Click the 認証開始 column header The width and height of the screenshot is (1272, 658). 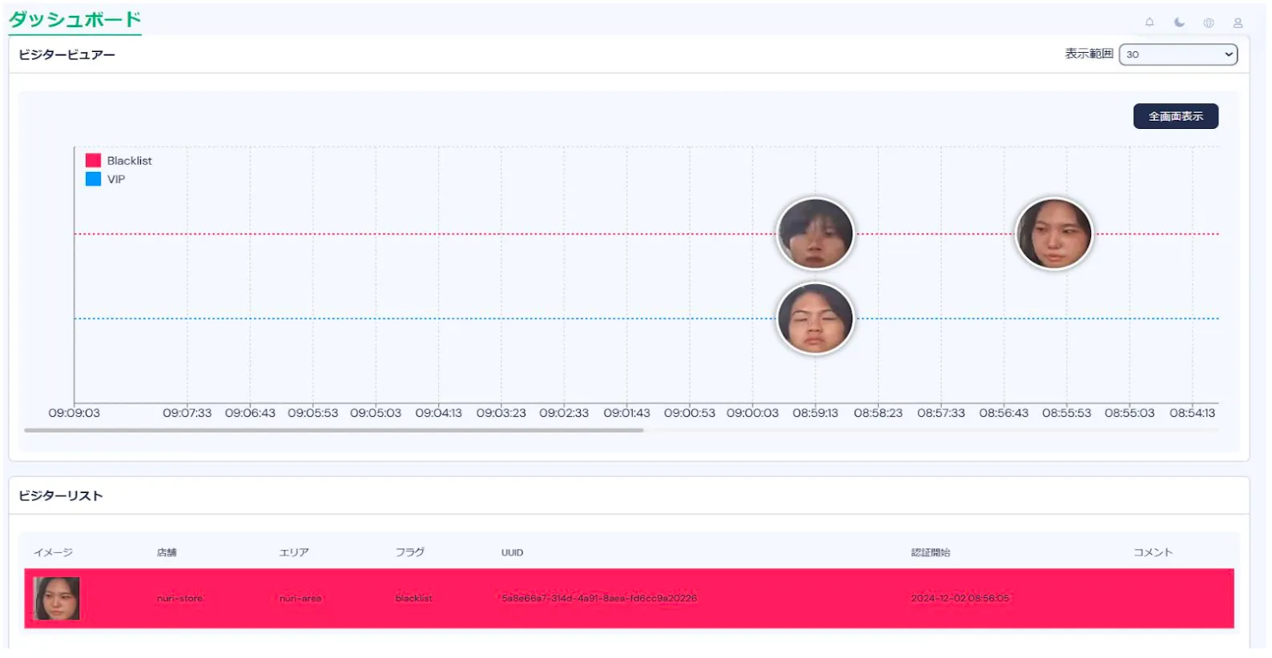tap(930, 553)
